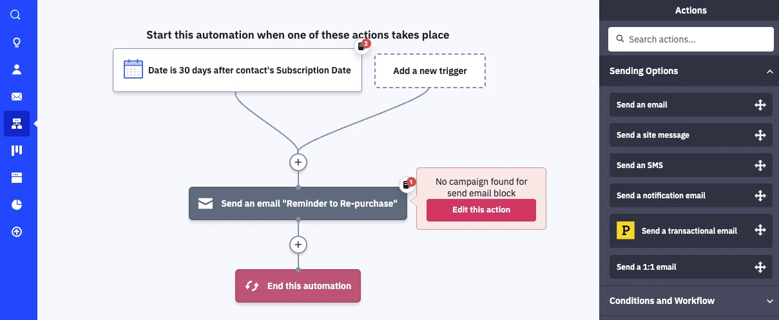This screenshot has width=779, height=320.
Task: Open Reports pie chart icon
Action: 16,205
